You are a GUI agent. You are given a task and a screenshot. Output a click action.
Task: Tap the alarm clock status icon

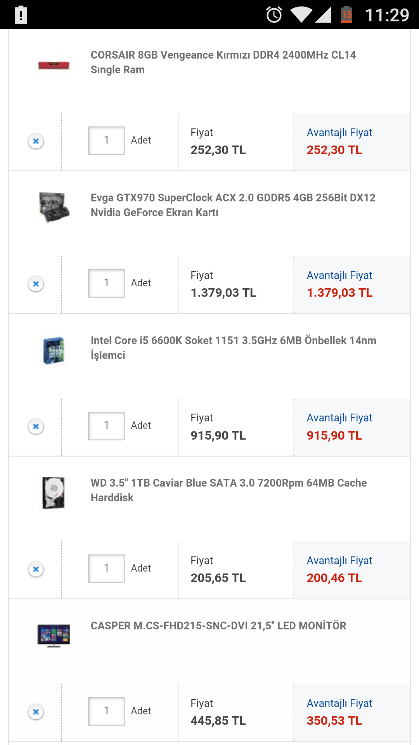pyautogui.click(x=274, y=15)
